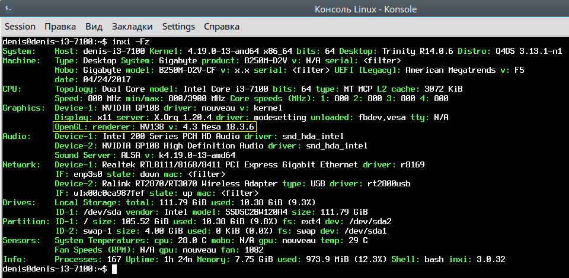
Task: Open the Session menu
Action: pos(20,27)
